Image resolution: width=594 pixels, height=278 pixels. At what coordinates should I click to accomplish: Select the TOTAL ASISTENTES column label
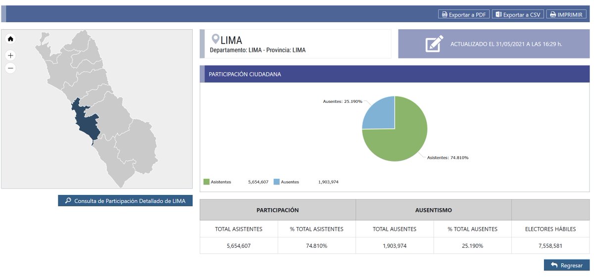[239, 229]
